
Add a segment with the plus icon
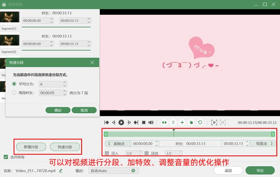(x=182, y=122)
